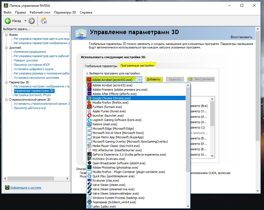Open Просмотр состояния HDCP task
Image resolution: width=264 pixels, height=210 pixels.
[32, 65]
